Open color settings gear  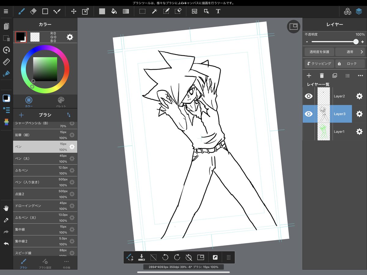[x=70, y=37]
